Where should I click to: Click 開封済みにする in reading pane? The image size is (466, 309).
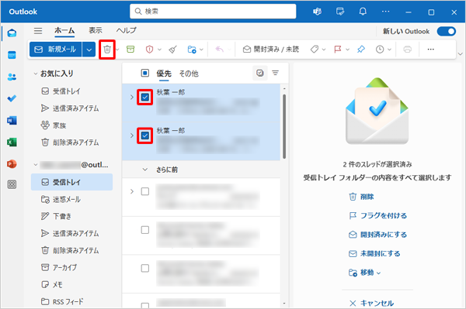(377, 235)
